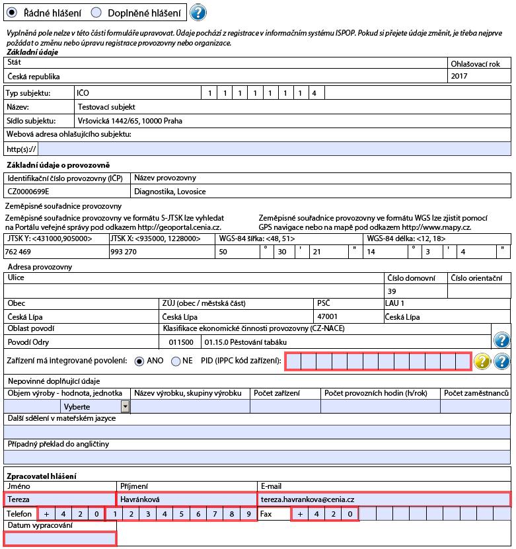Open the yellow help icon next to the PID field

tap(482, 361)
